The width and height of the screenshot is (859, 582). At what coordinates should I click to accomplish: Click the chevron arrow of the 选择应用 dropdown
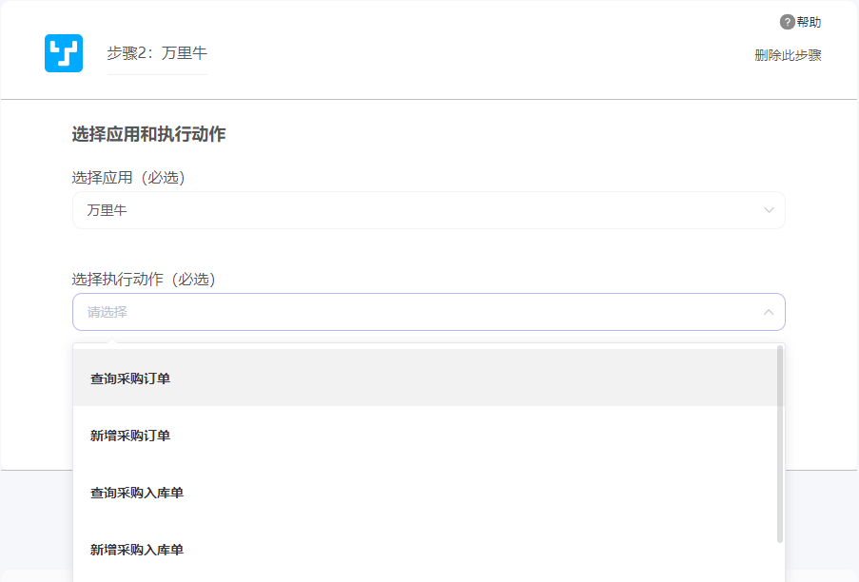[x=769, y=210]
